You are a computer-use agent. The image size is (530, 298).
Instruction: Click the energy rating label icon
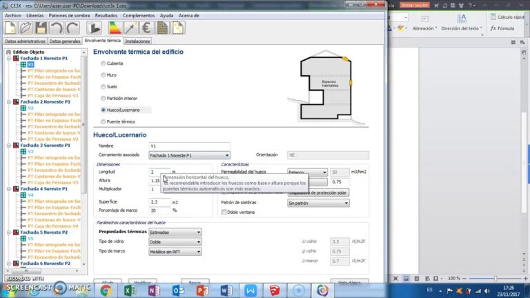tap(116, 28)
